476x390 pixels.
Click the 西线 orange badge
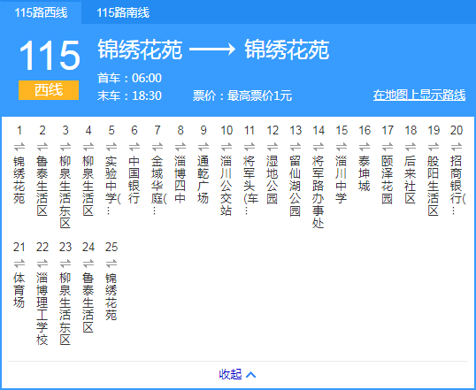(x=49, y=90)
